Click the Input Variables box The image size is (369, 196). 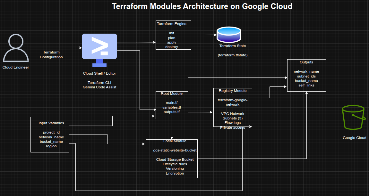click(x=50, y=135)
